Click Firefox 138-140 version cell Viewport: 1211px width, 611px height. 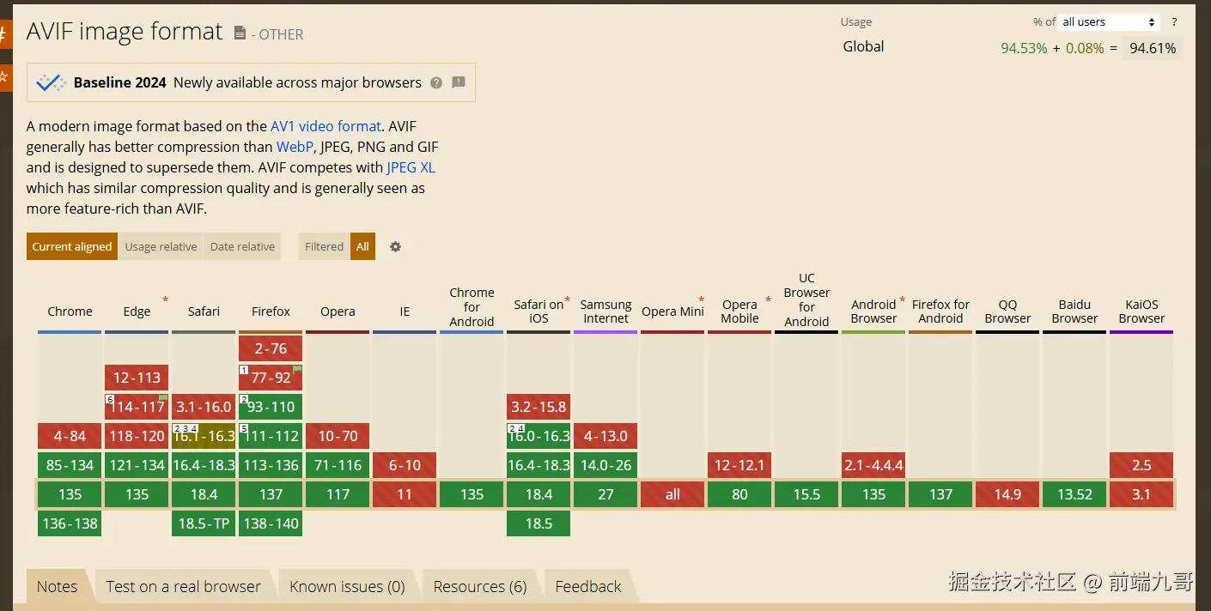coord(271,523)
